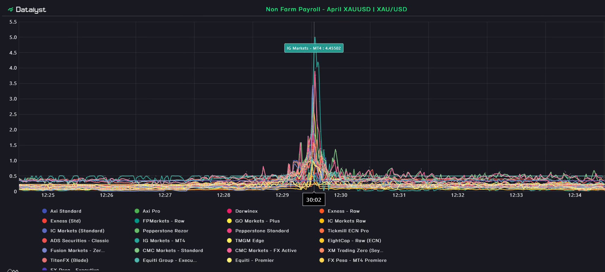The height and width of the screenshot is (272, 605).
Task: Hide FPMarkets - Raw series
Action: coord(159,221)
